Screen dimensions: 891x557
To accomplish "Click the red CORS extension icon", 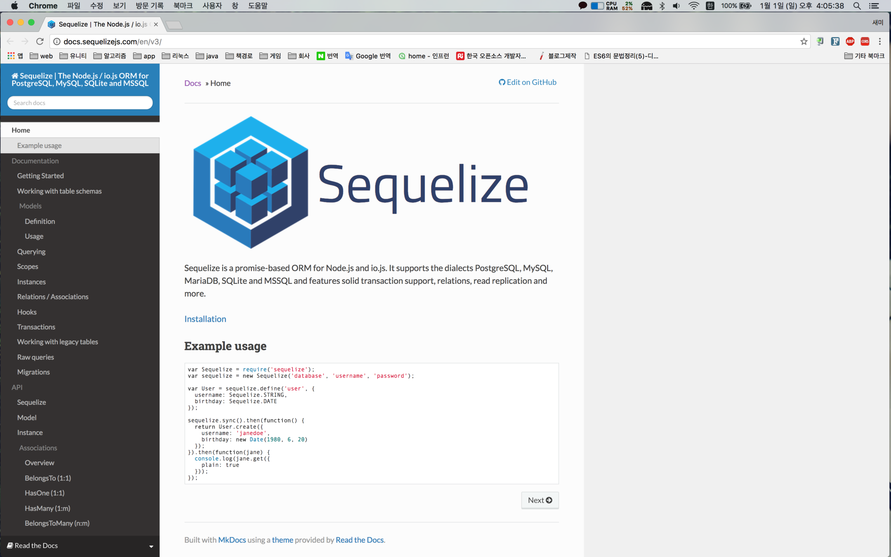I will coord(865,41).
